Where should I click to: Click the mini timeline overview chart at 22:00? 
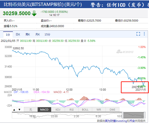click(x=54, y=116)
